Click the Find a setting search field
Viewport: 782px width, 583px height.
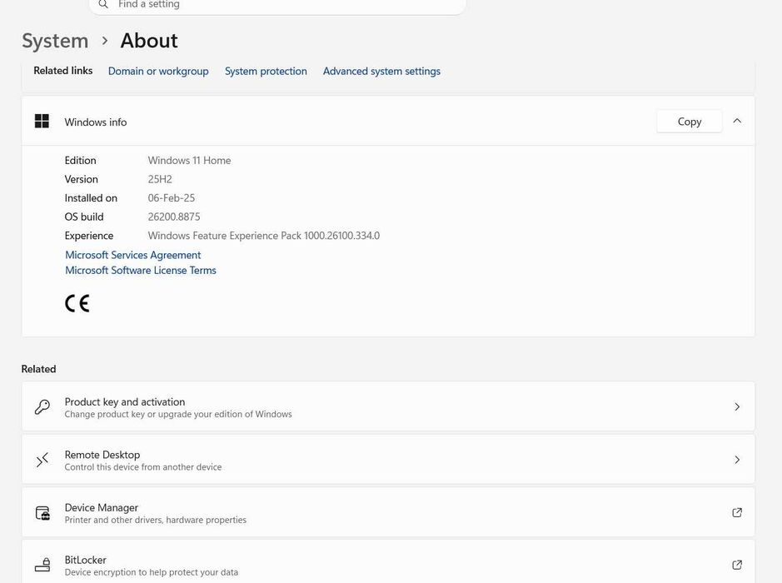coord(277,5)
